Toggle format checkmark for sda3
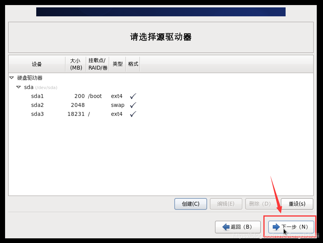Image resolution: width=323 pixels, height=243 pixels. point(133,114)
